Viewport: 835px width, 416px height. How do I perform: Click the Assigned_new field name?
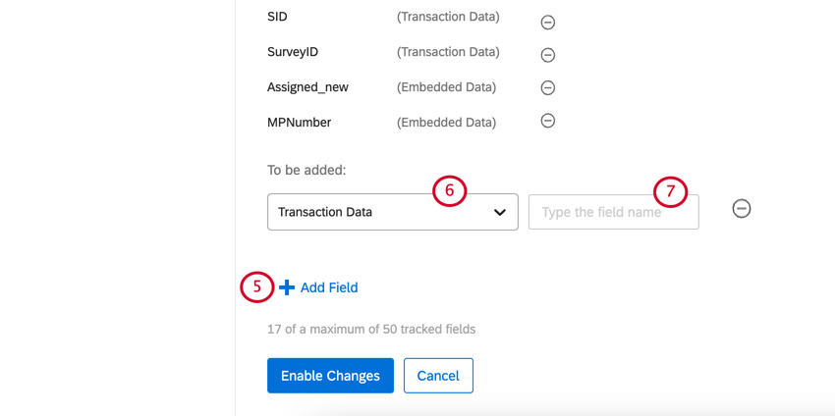(x=307, y=87)
